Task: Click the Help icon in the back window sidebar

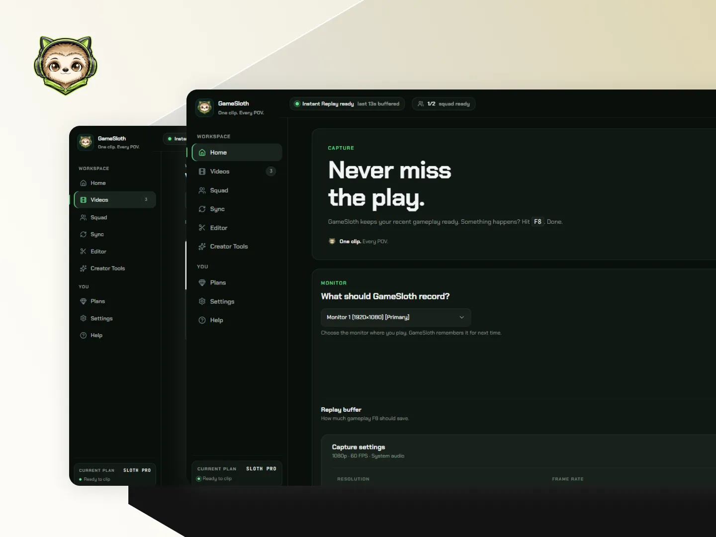Action: click(x=83, y=336)
